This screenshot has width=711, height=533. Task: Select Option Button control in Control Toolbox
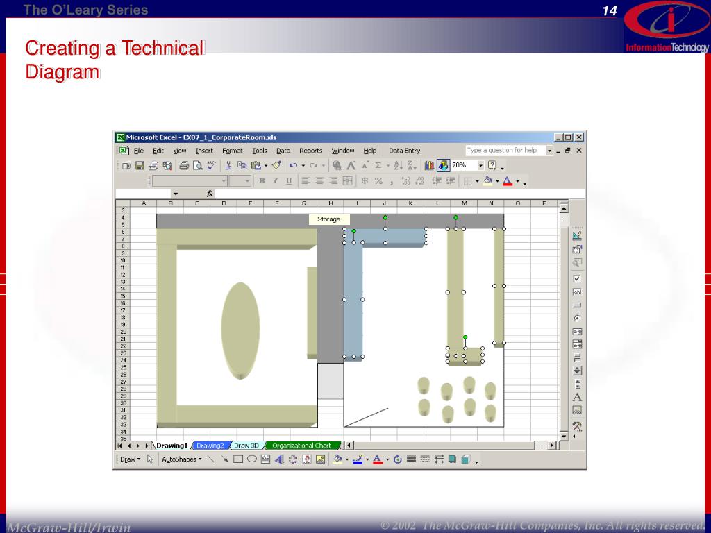point(577,318)
